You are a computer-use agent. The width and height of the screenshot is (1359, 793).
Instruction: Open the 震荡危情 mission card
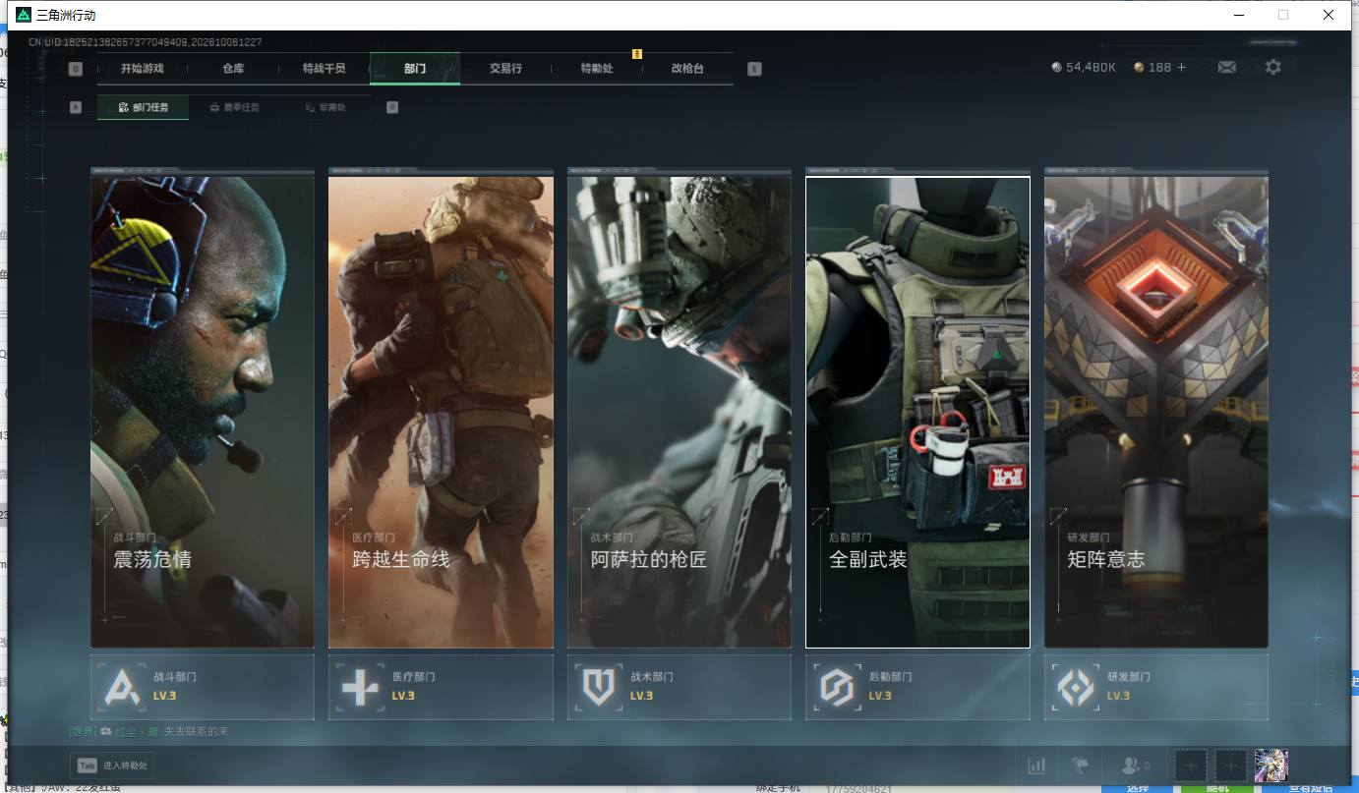[203, 412]
